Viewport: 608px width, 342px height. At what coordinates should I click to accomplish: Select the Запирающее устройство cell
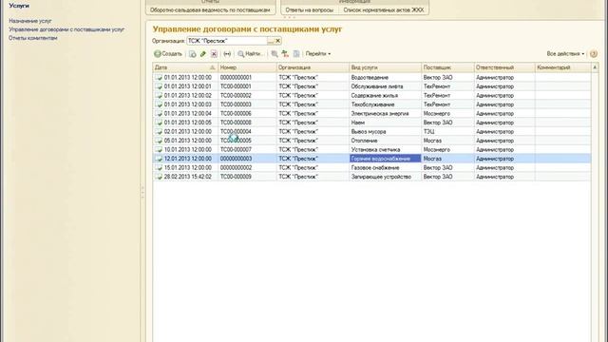pos(385,177)
